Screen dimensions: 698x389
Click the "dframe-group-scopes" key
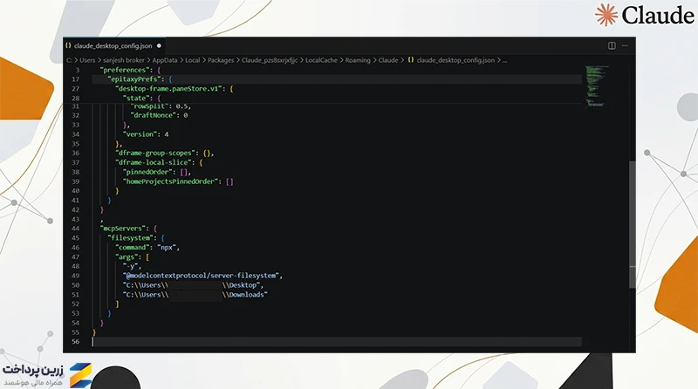tap(154, 154)
